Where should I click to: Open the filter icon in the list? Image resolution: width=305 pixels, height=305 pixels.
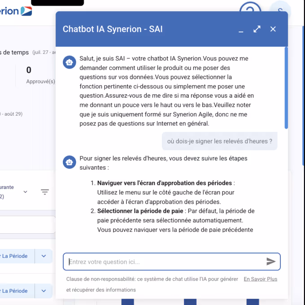(x=45, y=192)
